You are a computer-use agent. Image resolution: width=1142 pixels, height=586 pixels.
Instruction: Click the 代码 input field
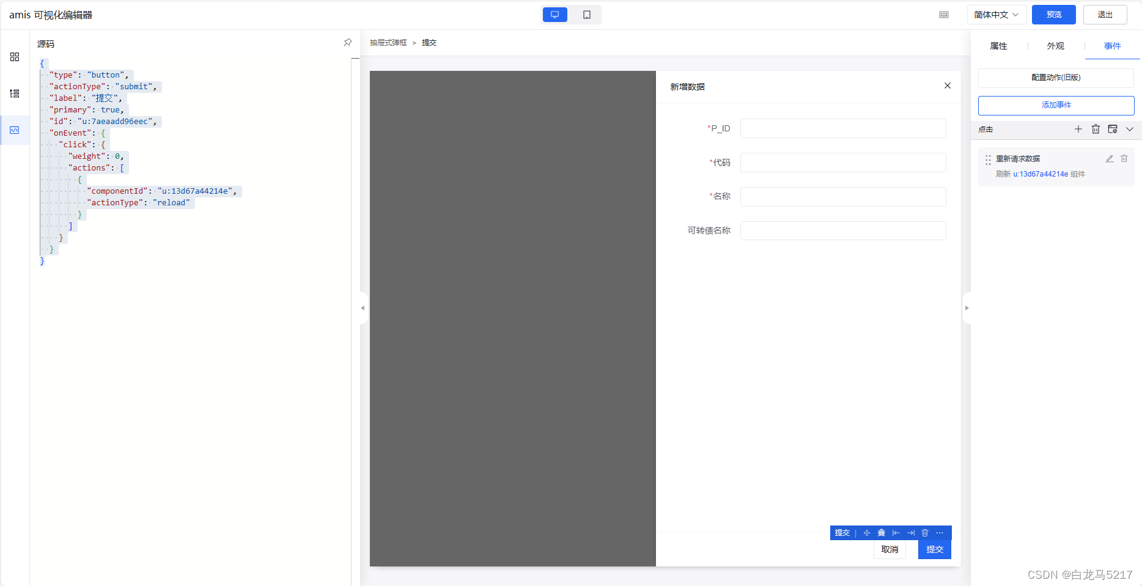click(843, 163)
